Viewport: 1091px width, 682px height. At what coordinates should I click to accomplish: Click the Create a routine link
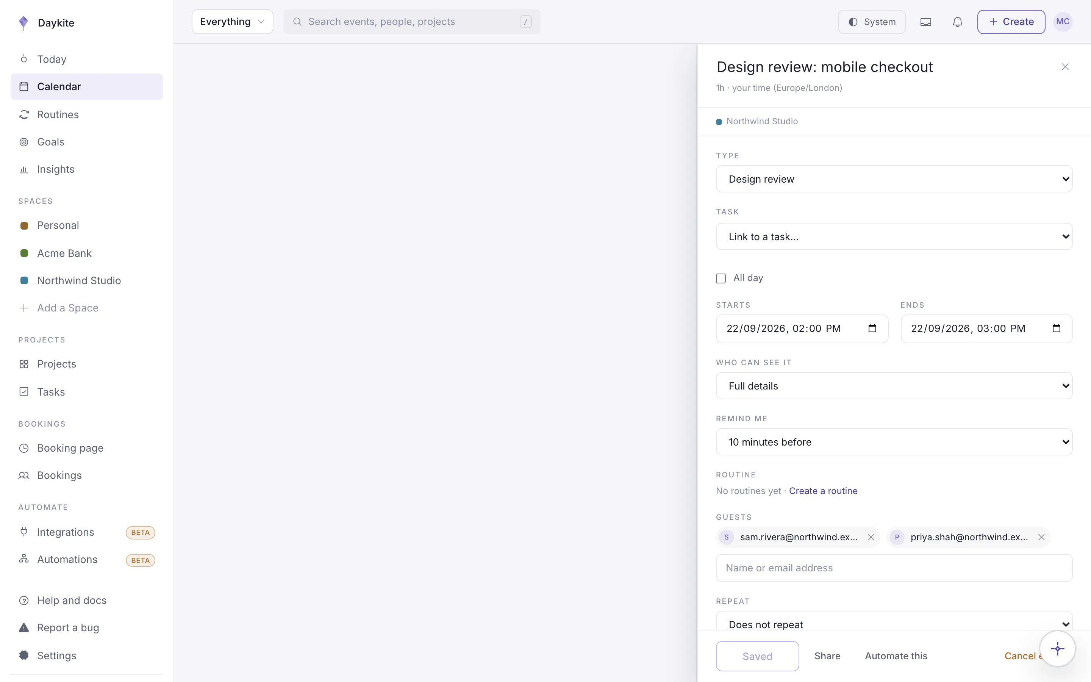(823, 491)
